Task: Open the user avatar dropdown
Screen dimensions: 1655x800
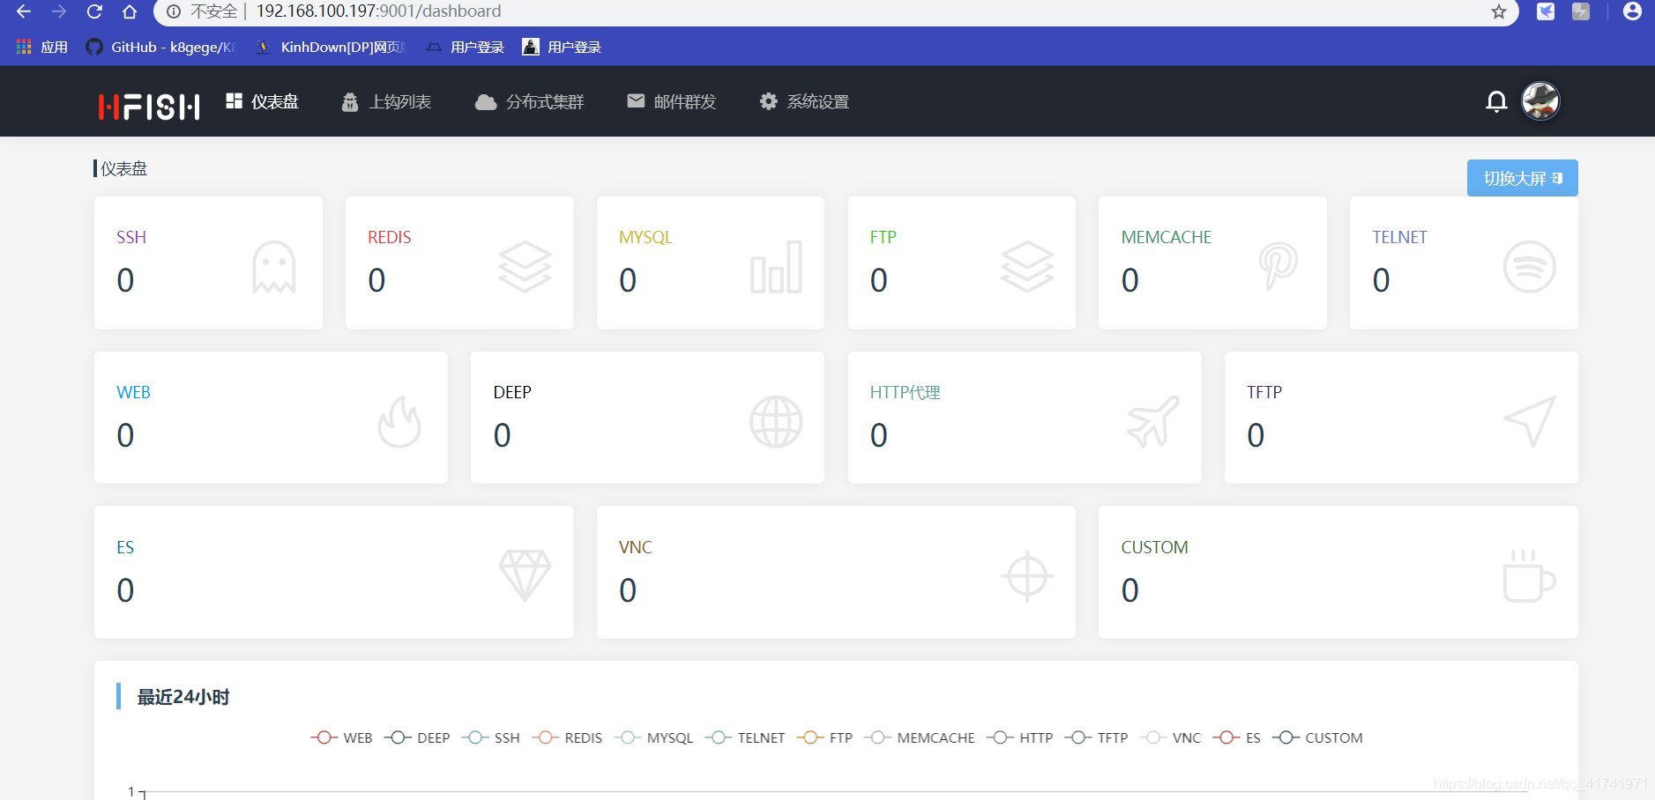Action: (1540, 101)
